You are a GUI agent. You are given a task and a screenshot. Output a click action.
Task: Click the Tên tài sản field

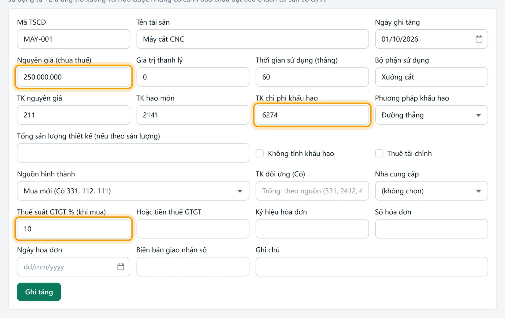pyautogui.click(x=252, y=39)
